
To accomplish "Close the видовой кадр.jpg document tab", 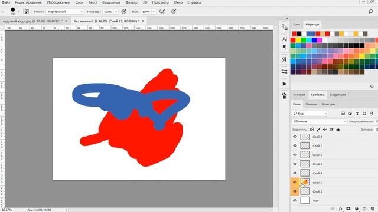I will tap(66, 21).
